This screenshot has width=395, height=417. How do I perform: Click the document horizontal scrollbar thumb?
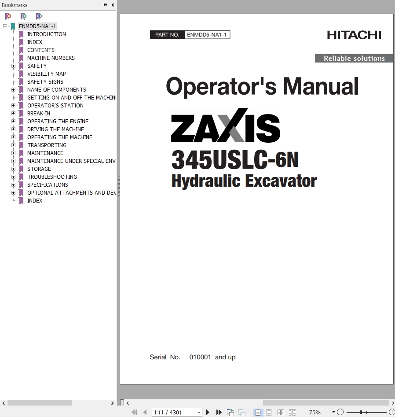click(326, 403)
